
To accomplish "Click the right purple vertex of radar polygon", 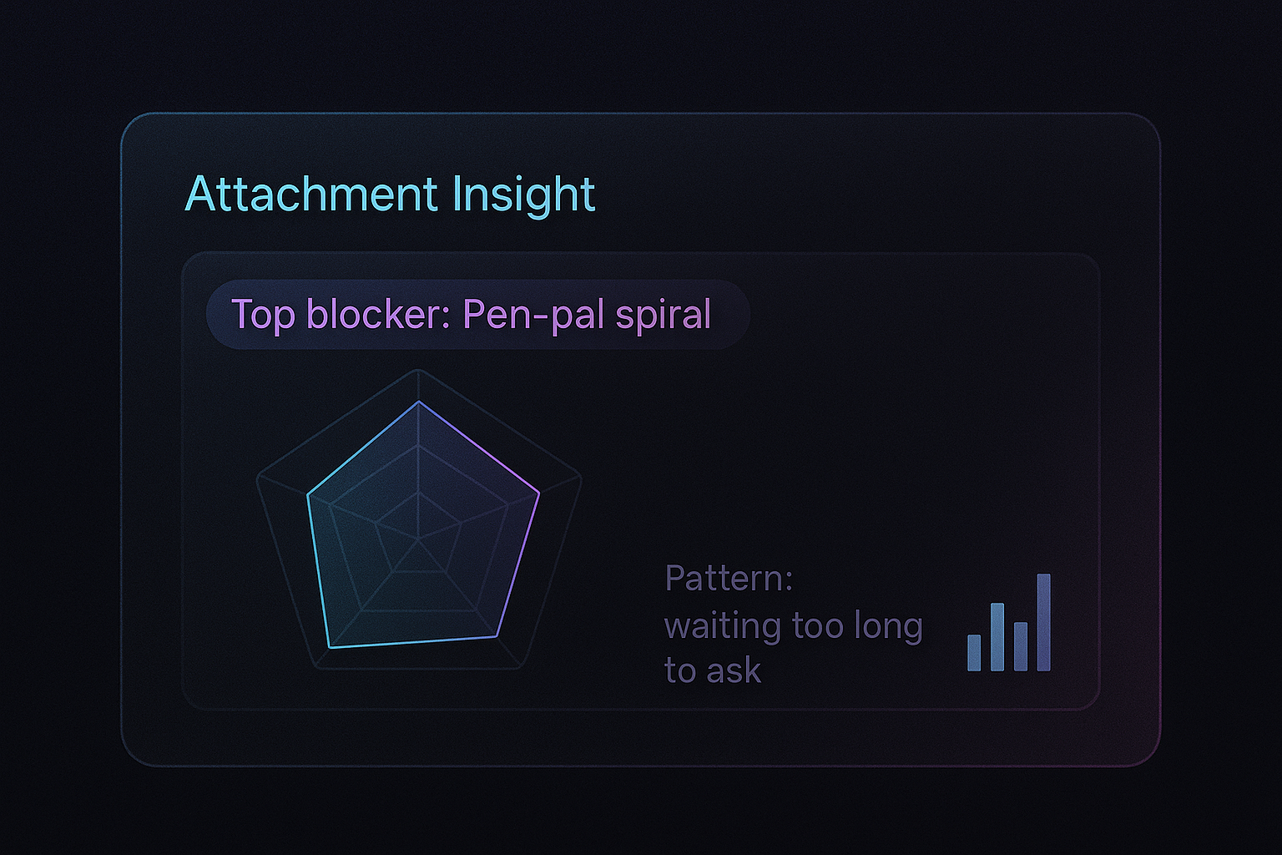I will (x=539, y=493).
